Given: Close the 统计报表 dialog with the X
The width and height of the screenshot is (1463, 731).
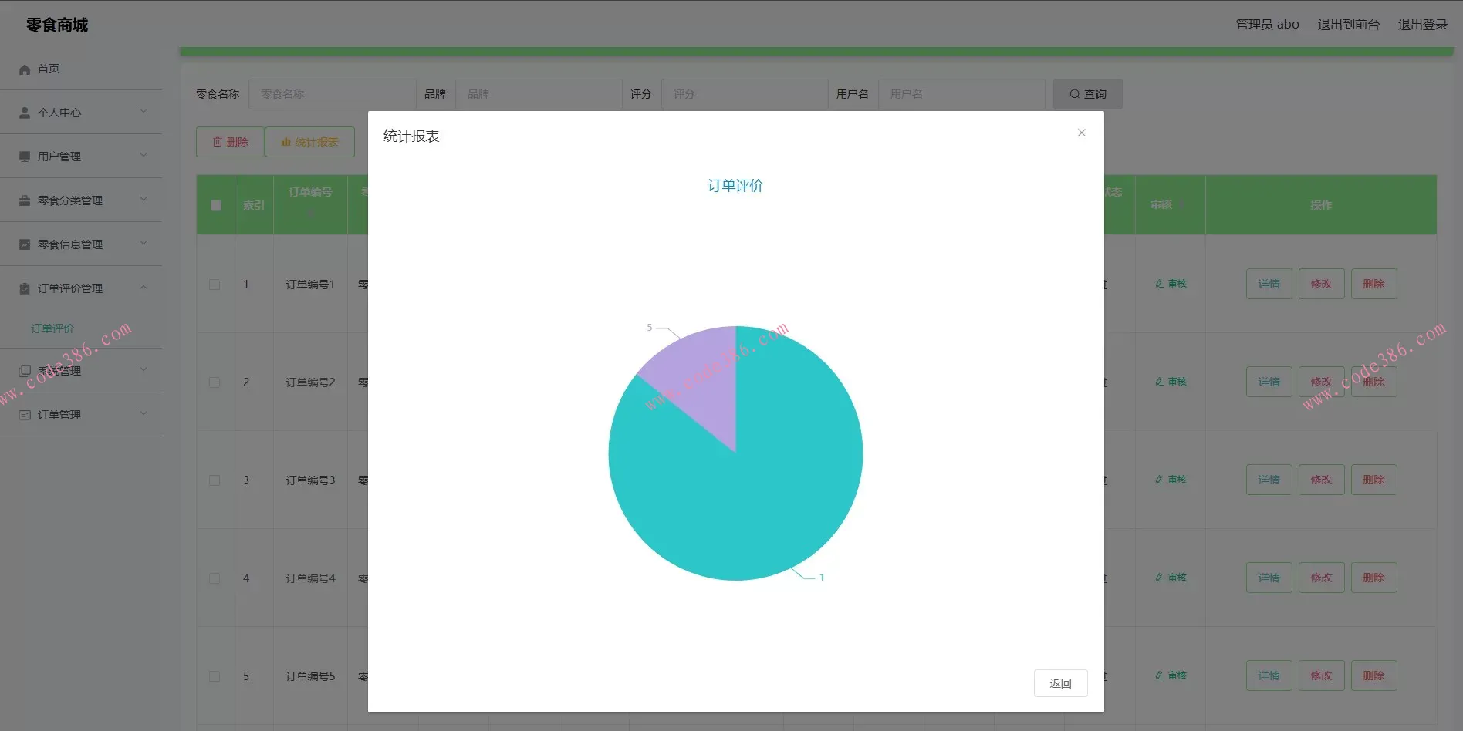Looking at the screenshot, I should click(1081, 133).
